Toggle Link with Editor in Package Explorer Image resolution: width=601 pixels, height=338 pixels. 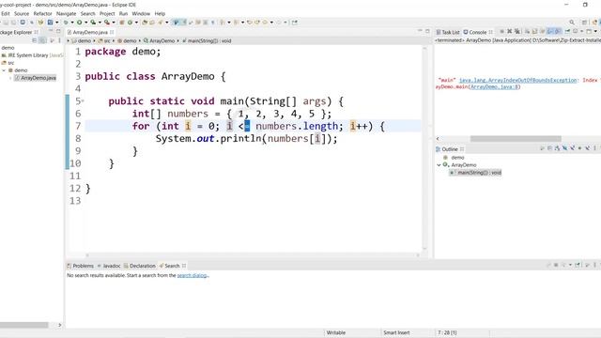tap(42, 40)
